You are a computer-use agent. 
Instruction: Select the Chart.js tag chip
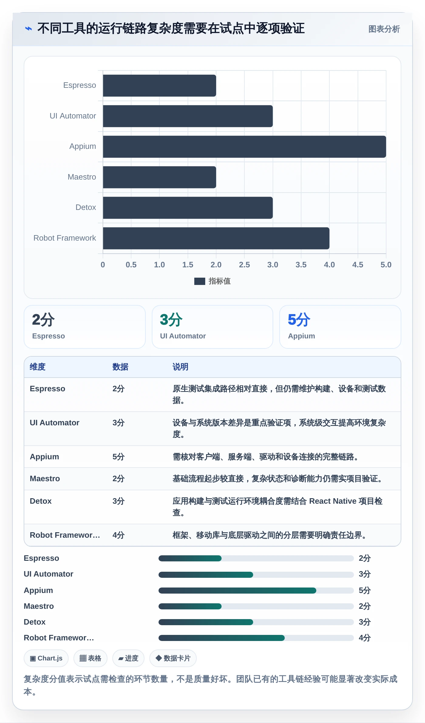point(46,658)
